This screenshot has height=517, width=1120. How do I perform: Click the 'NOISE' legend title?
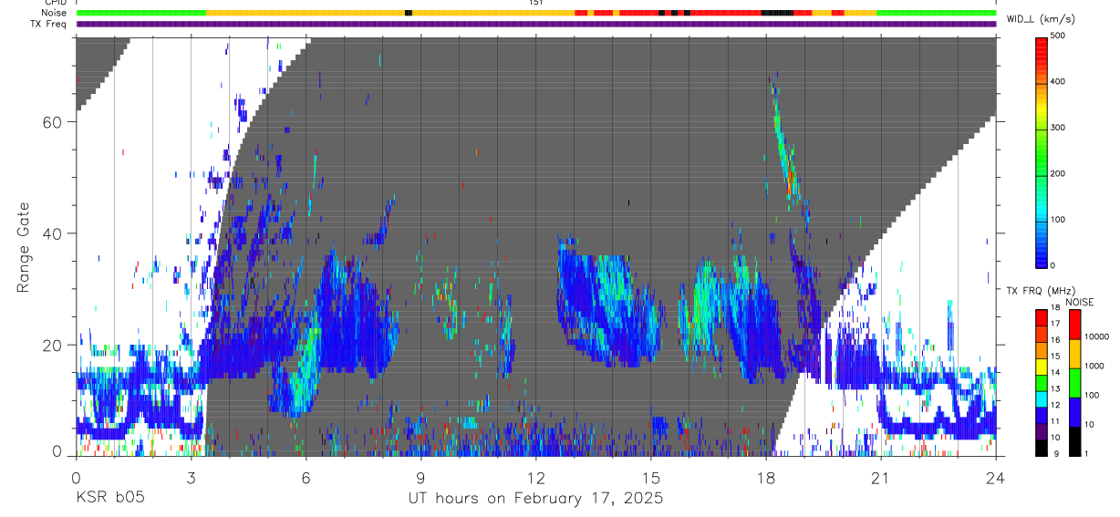[x=1078, y=302]
